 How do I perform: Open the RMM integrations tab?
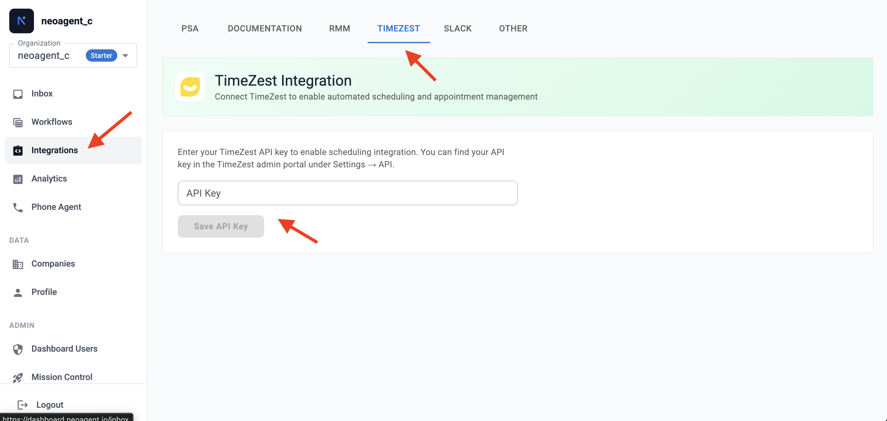pyautogui.click(x=339, y=29)
